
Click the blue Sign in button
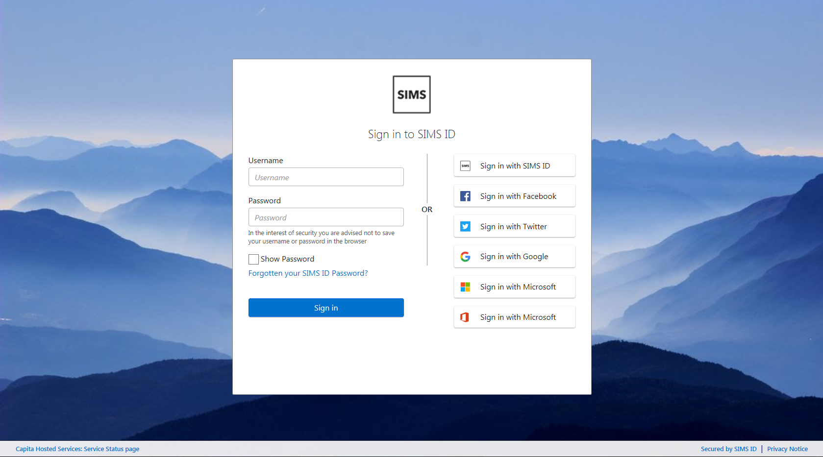pyautogui.click(x=326, y=308)
